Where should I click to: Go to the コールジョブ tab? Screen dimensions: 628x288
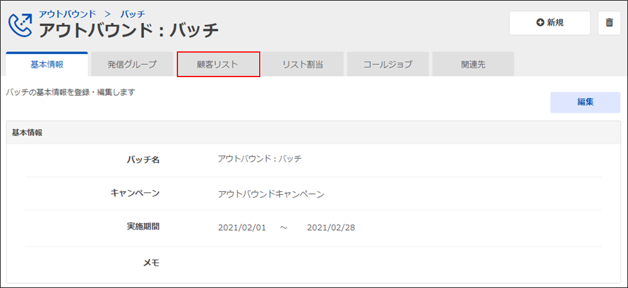(388, 64)
